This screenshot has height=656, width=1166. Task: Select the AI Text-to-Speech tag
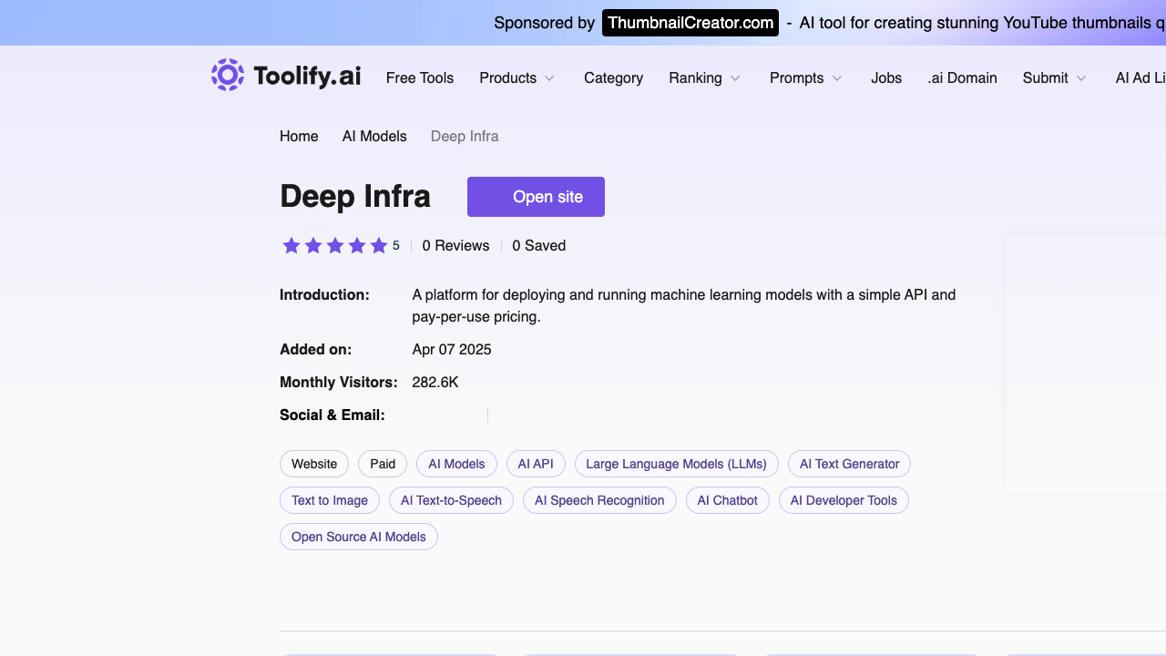(451, 500)
